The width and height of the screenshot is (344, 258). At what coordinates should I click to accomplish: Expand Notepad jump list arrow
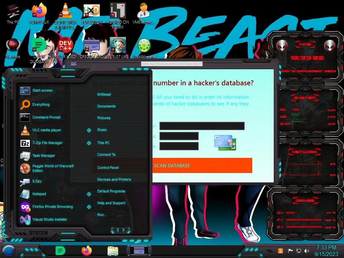tap(89, 194)
